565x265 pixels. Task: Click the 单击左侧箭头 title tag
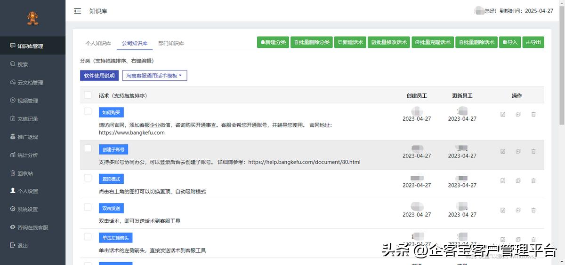click(x=115, y=238)
